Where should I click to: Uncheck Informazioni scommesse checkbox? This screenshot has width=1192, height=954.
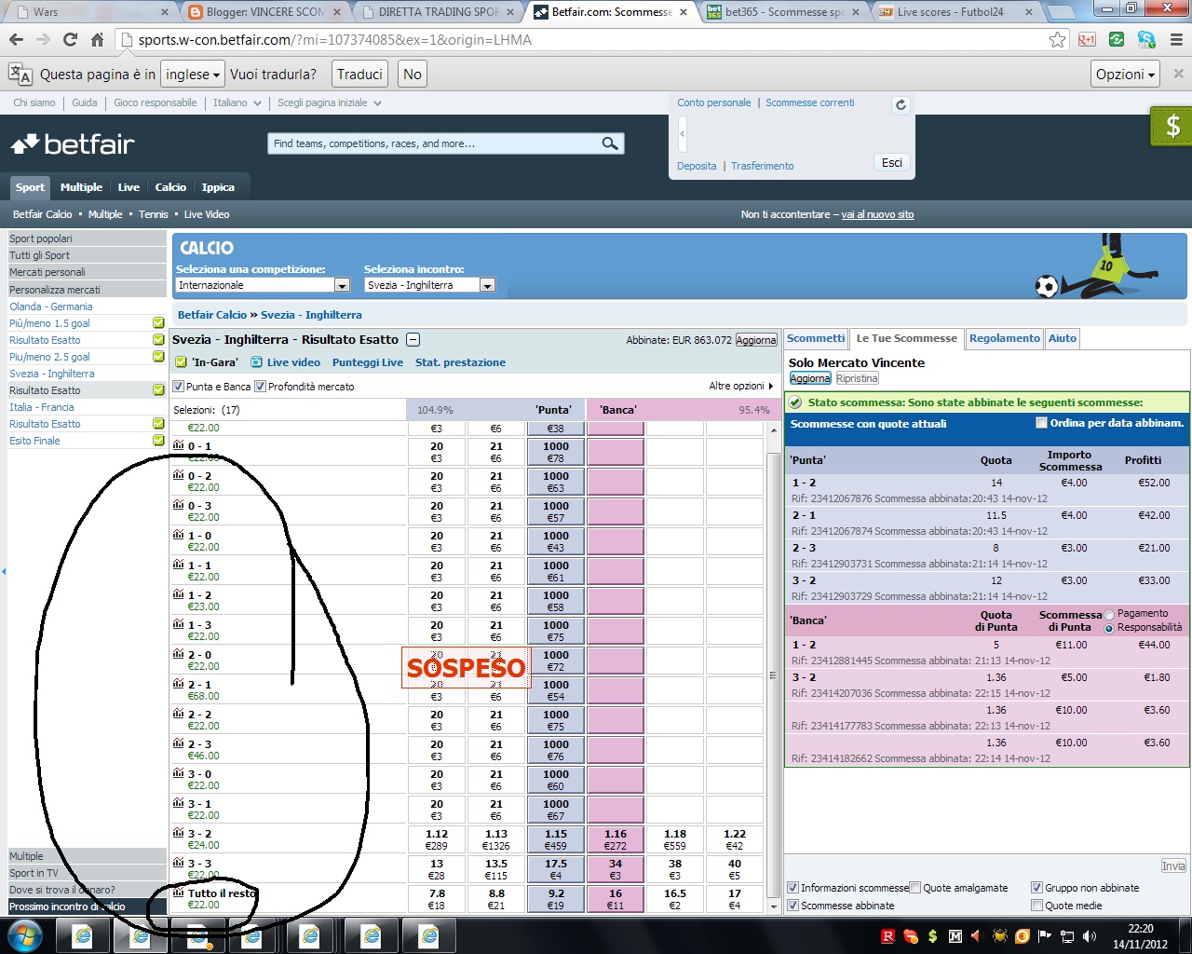click(x=792, y=888)
